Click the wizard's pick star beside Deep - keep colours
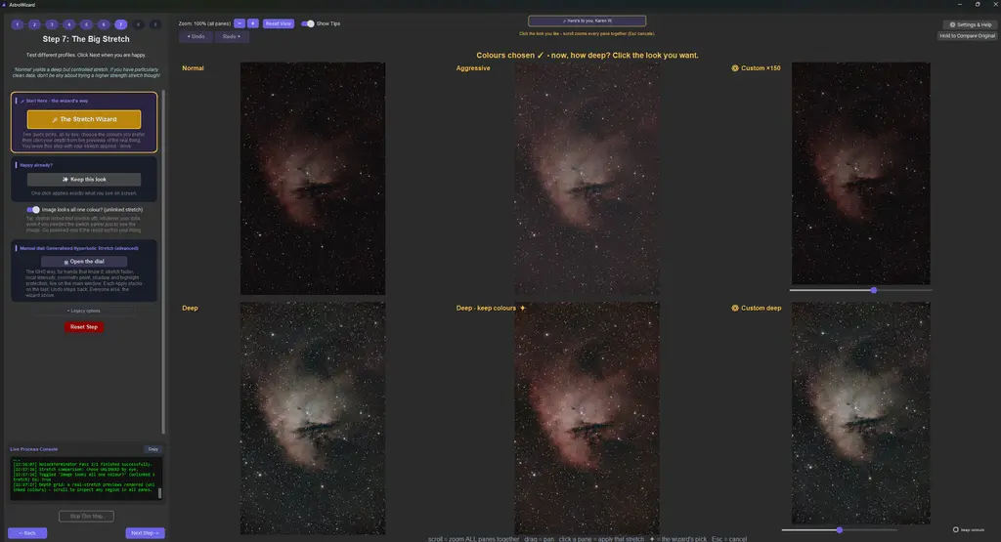The image size is (1001, 542). tap(522, 308)
